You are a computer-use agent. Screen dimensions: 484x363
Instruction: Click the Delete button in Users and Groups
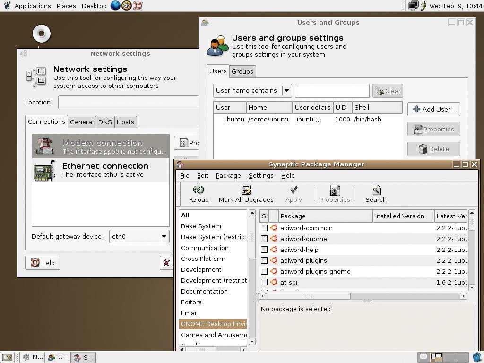[x=434, y=149]
